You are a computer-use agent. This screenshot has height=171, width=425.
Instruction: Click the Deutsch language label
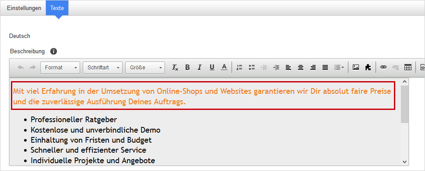tap(20, 36)
